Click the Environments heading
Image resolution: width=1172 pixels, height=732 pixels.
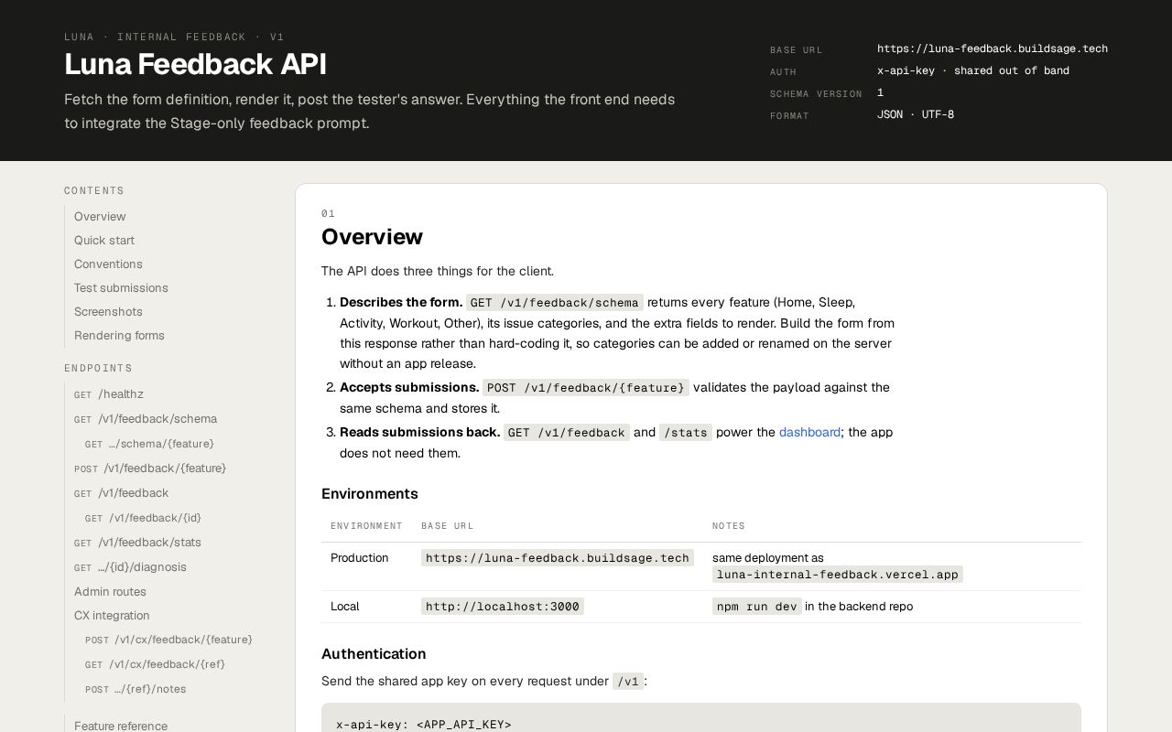370,494
